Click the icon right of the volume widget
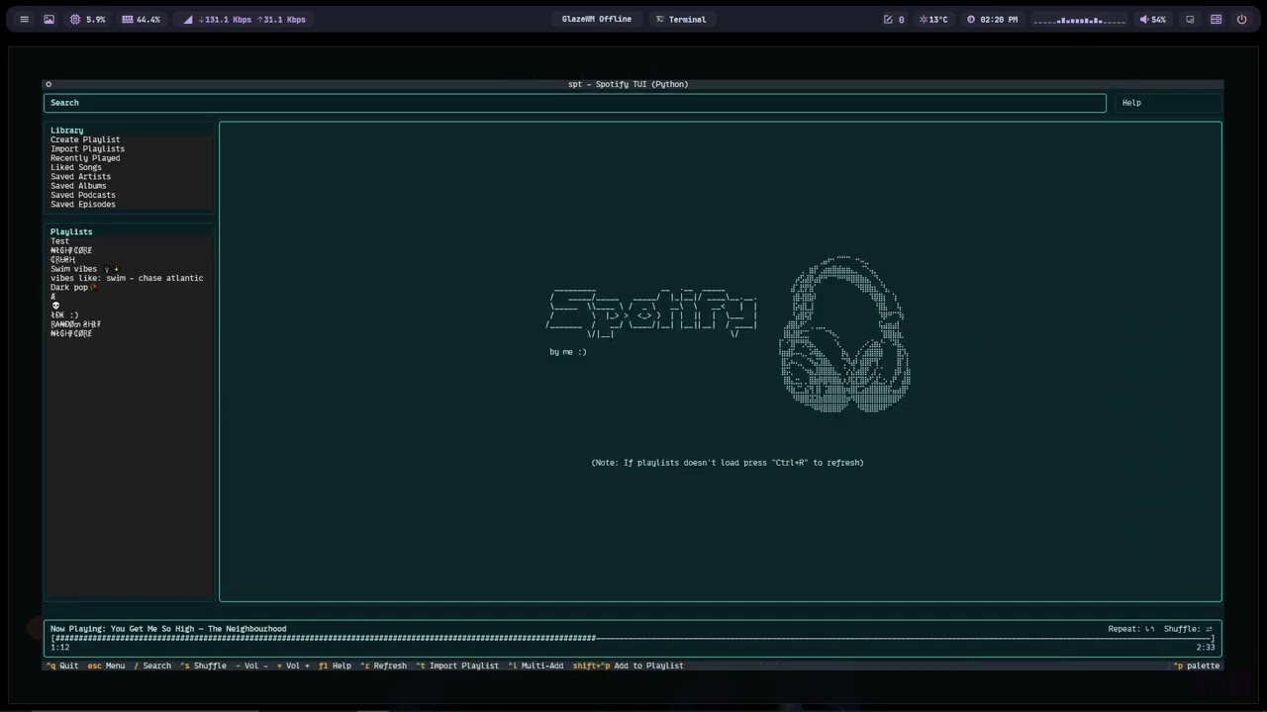Screen dimensions: 1267x712 tap(1190, 19)
